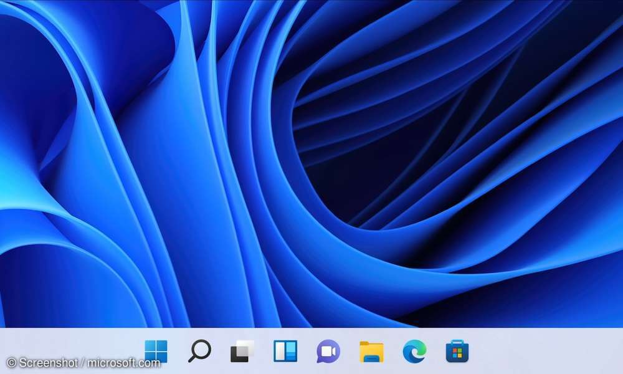This screenshot has width=623, height=374.
Task: Open Start to access the Power menu
Action: pos(156,352)
